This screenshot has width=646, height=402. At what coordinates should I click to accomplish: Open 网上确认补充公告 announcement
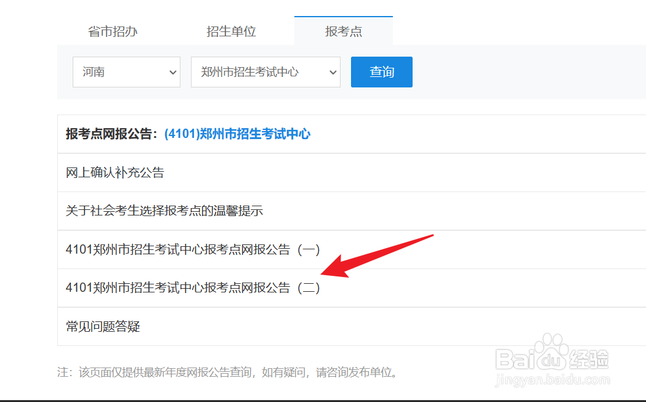[x=115, y=172]
